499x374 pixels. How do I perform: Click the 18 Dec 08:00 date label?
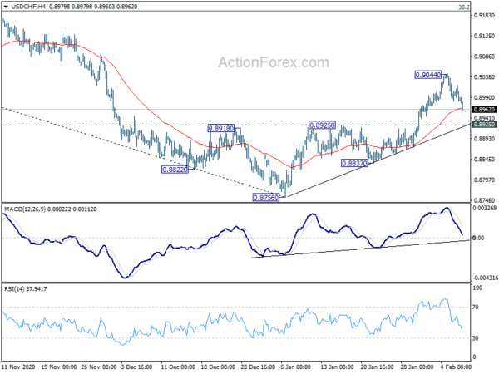pyautogui.click(x=218, y=367)
